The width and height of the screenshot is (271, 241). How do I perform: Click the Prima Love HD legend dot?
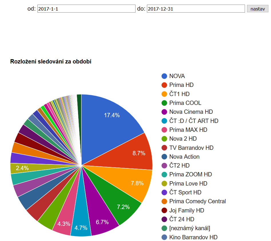[x=164, y=184]
